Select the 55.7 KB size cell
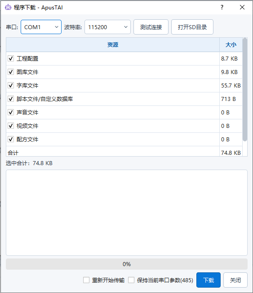 [x=231, y=86]
